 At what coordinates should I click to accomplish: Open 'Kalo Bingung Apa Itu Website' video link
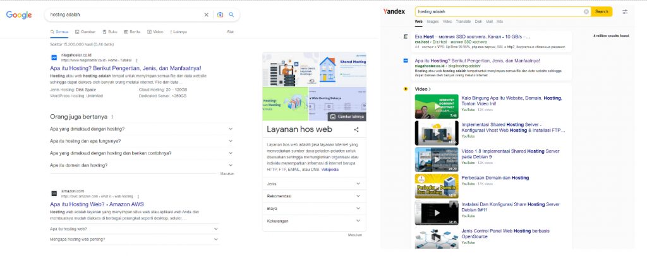click(x=512, y=101)
